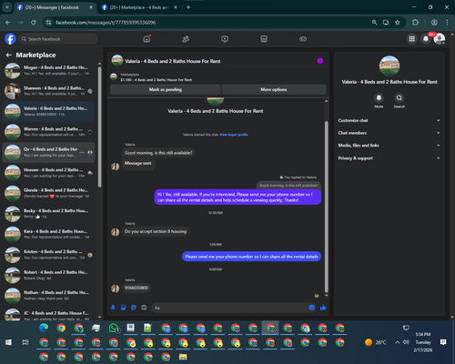Click the Mark as pending button
Screen dimensions: 455x364
point(166,89)
